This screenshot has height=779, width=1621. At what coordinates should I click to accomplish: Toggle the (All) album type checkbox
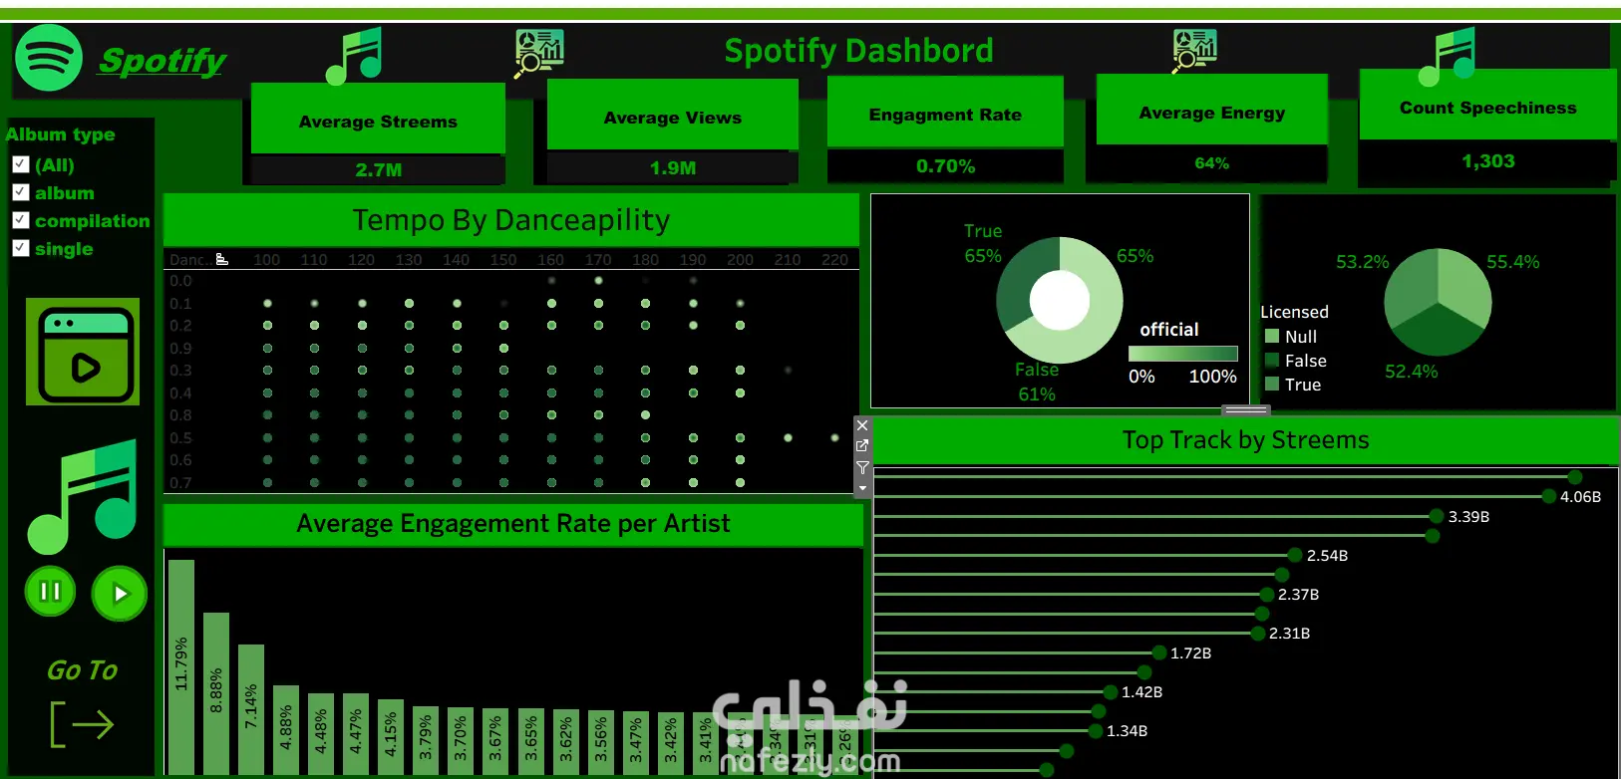[20, 165]
